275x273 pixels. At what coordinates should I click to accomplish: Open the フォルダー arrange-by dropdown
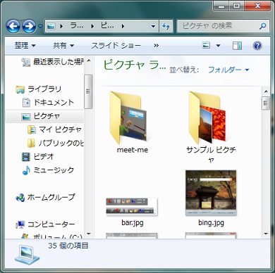tap(228, 70)
